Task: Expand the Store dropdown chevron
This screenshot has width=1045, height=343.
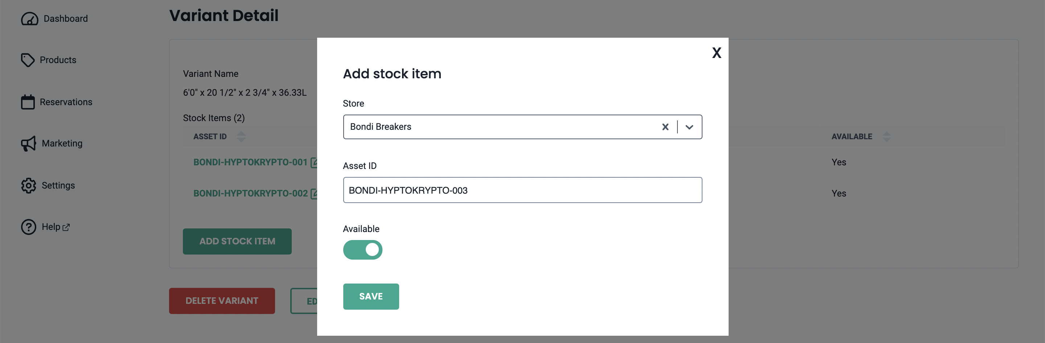Action: 689,127
